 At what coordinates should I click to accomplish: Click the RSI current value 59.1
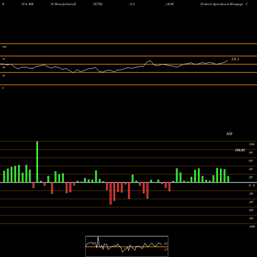[235, 59]
